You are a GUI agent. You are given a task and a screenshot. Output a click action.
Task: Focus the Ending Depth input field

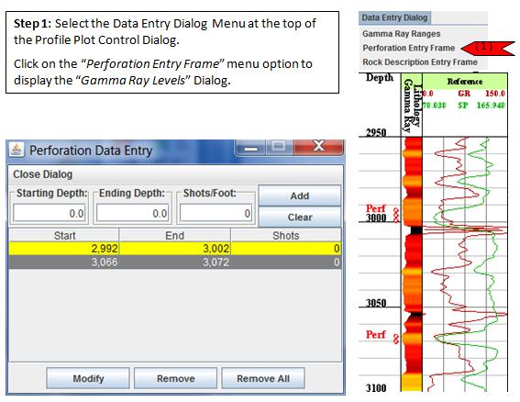[x=133, y=213]
